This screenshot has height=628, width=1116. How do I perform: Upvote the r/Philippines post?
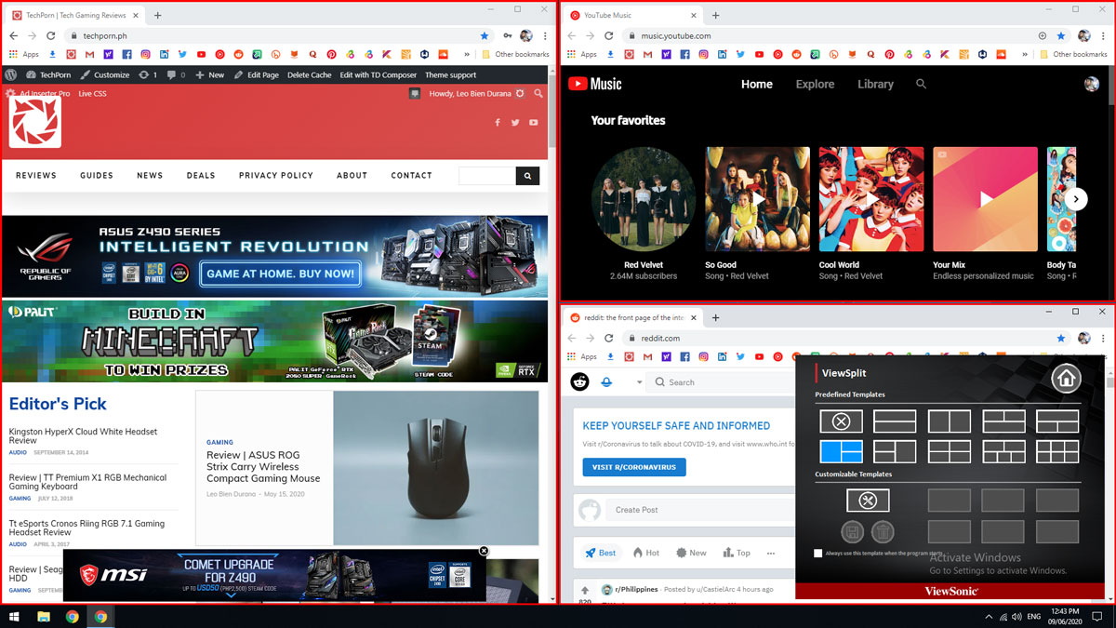(x=585, y=590)
